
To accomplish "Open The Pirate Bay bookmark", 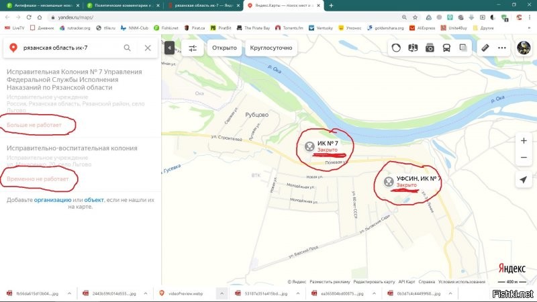I will 254,28.
